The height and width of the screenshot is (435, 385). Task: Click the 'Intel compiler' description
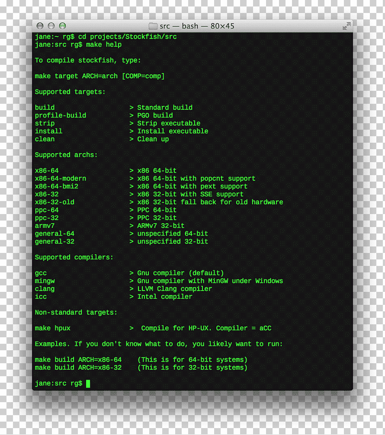pyautogui.click(x=165, y=297)
